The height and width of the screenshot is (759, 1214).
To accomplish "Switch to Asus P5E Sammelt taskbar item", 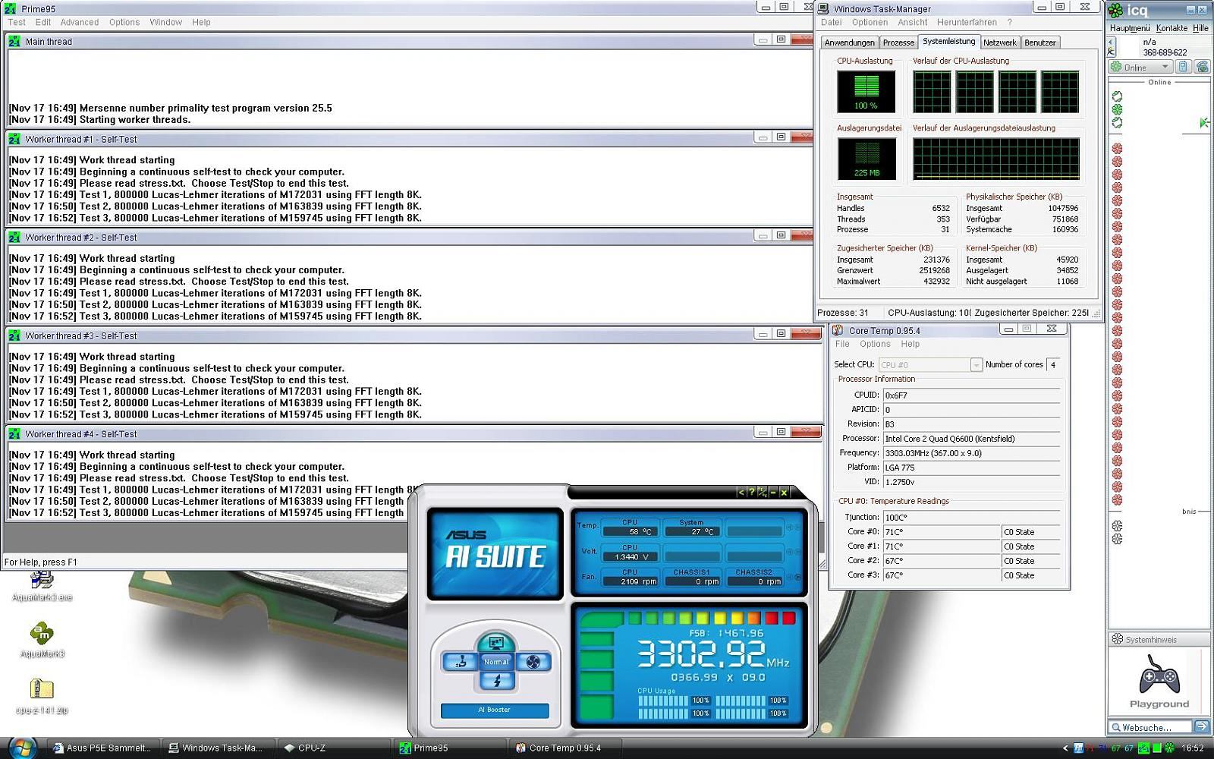I will (102, 748).
